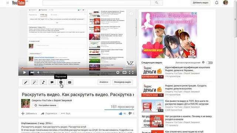Switch to theater mode
237x133 pixels.
coord(124,72)
